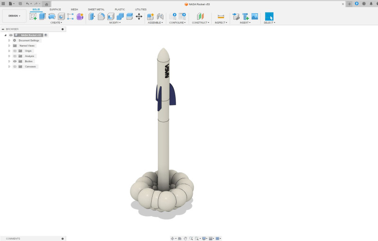Viewport: 378px width, 241px height.
Task: Switch to the PLASTIC tab
Action: coord(120,9)
